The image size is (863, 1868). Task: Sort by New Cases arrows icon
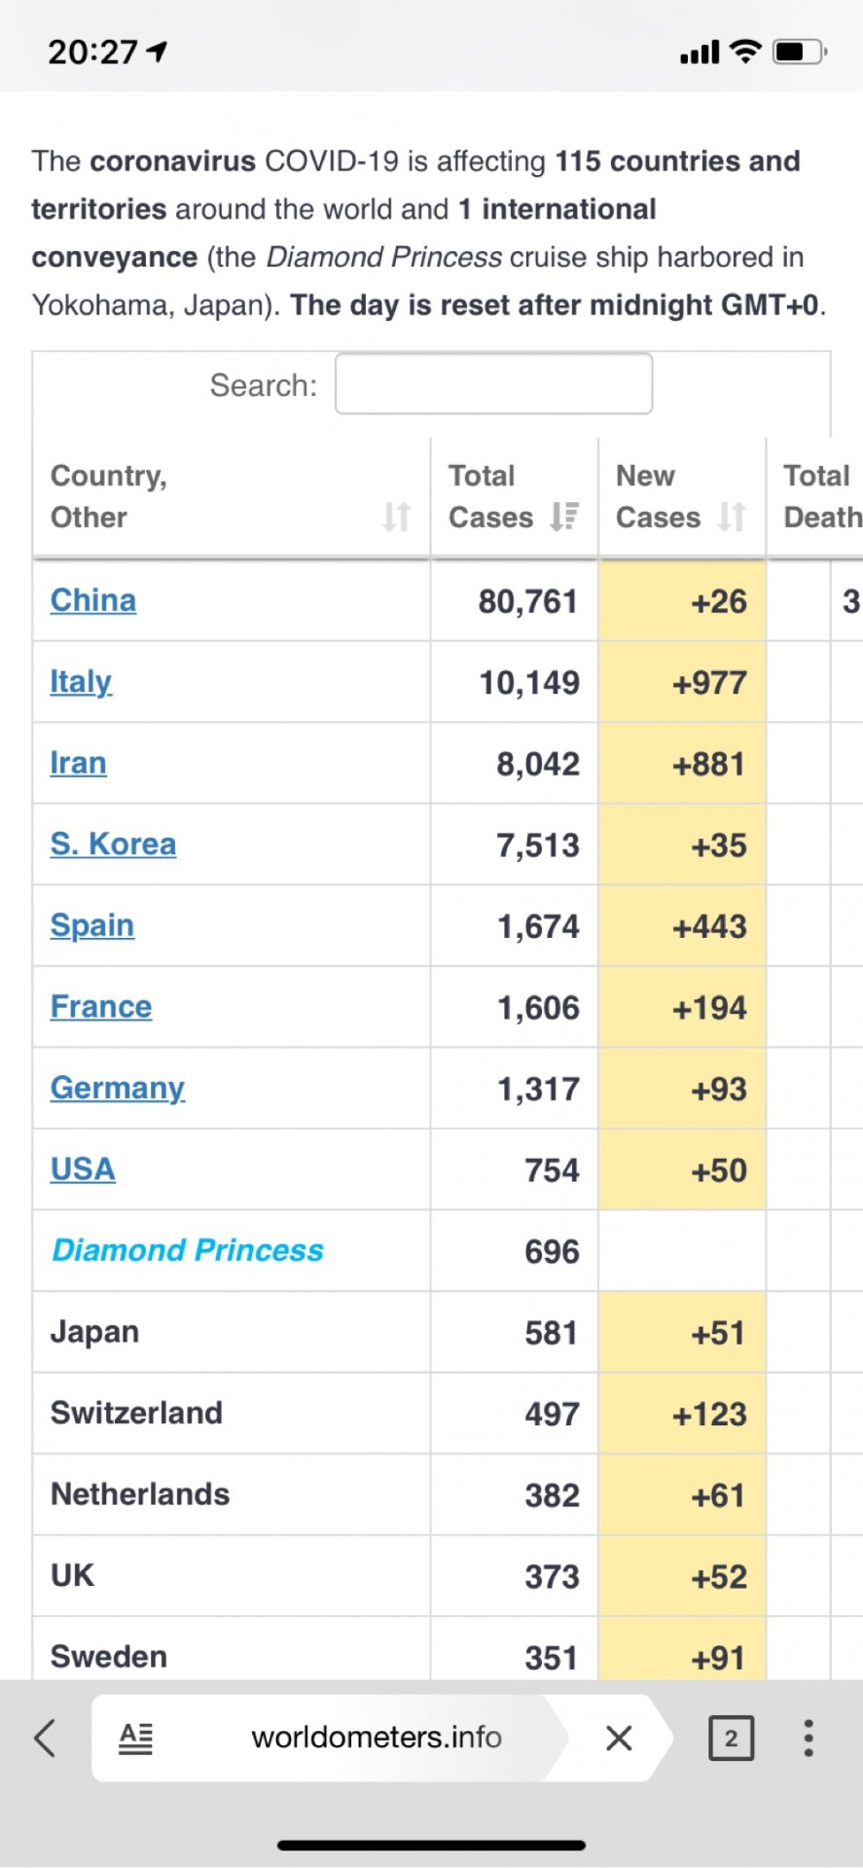pyautogui.click(x=732, y=517)
